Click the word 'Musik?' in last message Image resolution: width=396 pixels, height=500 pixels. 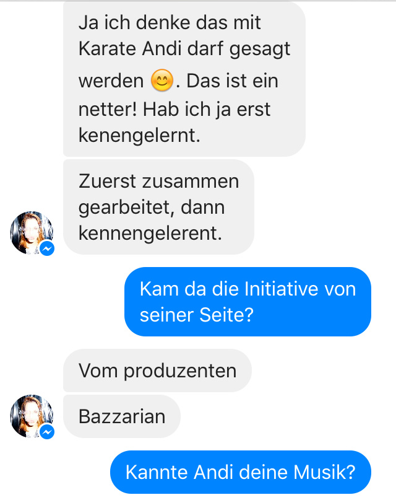324,472
